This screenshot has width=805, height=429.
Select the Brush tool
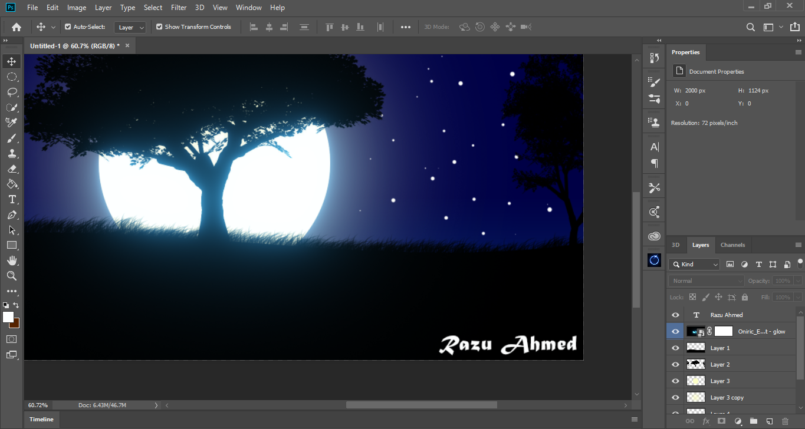click(x=11, y=138)
